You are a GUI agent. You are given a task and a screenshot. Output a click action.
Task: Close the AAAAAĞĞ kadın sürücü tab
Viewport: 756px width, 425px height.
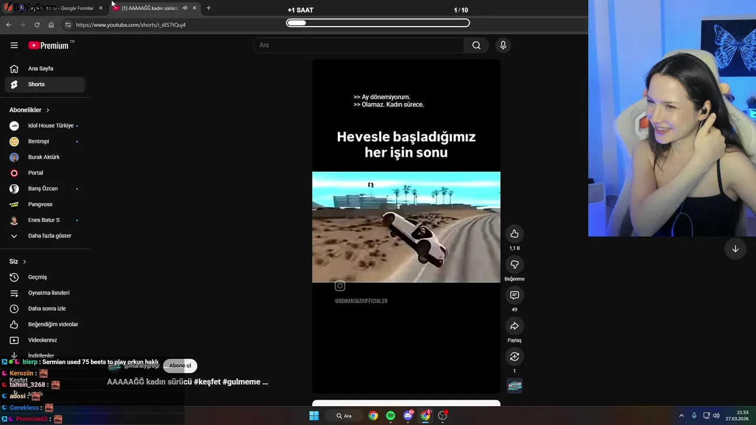[x=194, y=8]
